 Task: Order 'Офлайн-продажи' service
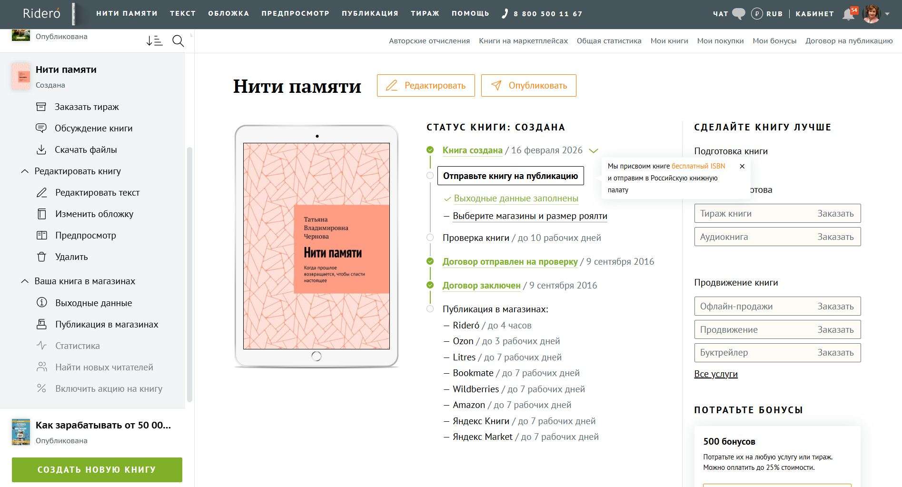click(777, 306)
